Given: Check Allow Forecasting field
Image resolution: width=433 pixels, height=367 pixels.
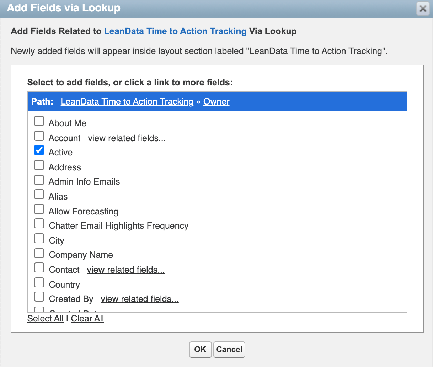Looking at the screenshot, I should pyautogui.click(x=39, y=209).
